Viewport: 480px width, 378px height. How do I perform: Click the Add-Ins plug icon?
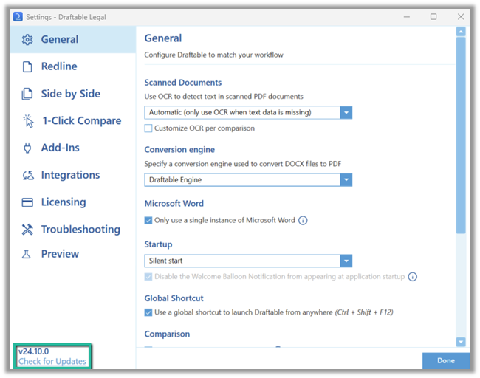coord(27,148)
